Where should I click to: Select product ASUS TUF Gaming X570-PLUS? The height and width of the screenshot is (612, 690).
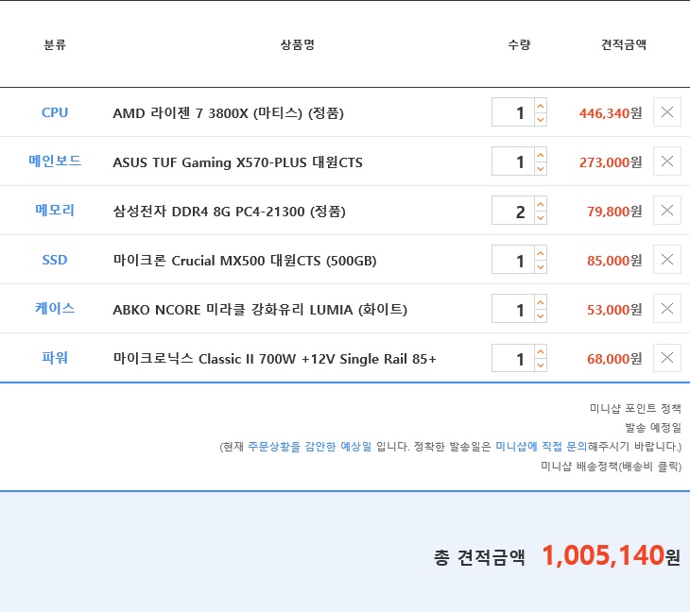[x=237, y=162]
